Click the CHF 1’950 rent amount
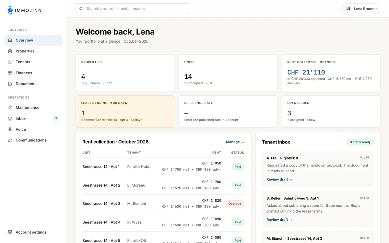 coord(212,163)
